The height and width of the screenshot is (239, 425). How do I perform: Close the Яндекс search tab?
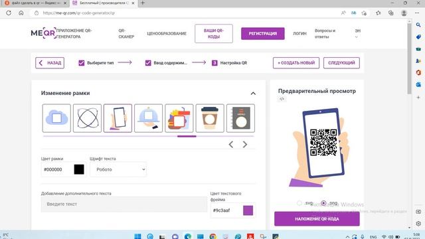click(65, 3)
